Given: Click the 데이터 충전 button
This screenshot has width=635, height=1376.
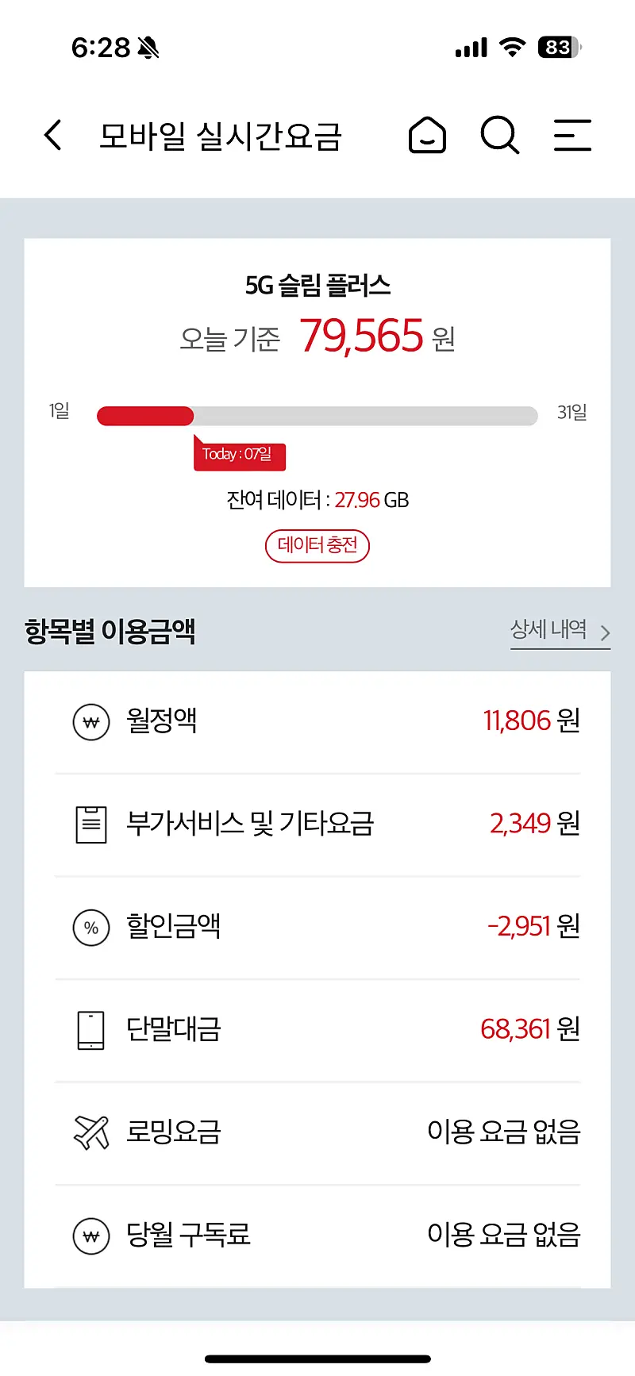Looking at the screenshot, I should [317, 545].
